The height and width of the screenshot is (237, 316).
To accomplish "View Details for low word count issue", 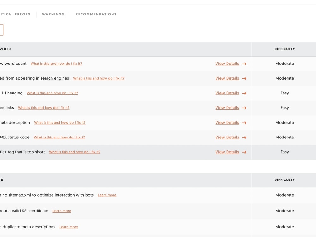I will (x=227, y=64).
